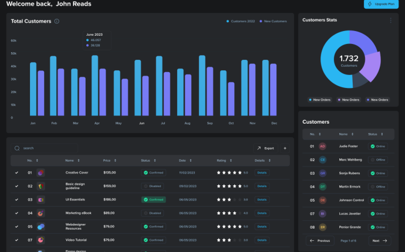This screenshot has height=252, width=405.
Task: Click the GR avatar of Sonja Rubens
Action: pos(322,173)
